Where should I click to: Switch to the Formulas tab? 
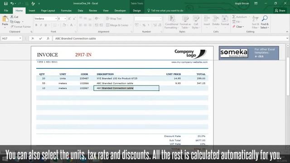66,10
